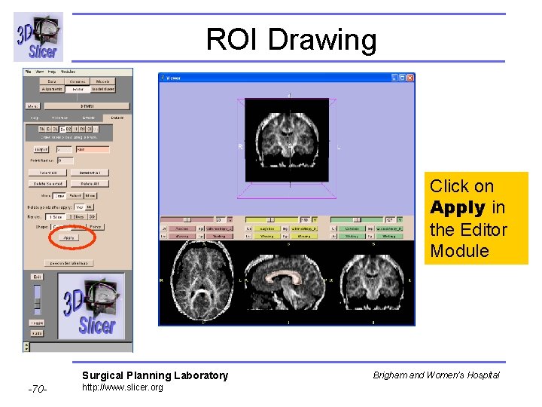Click the bottom button under the slider

(37, 333)
